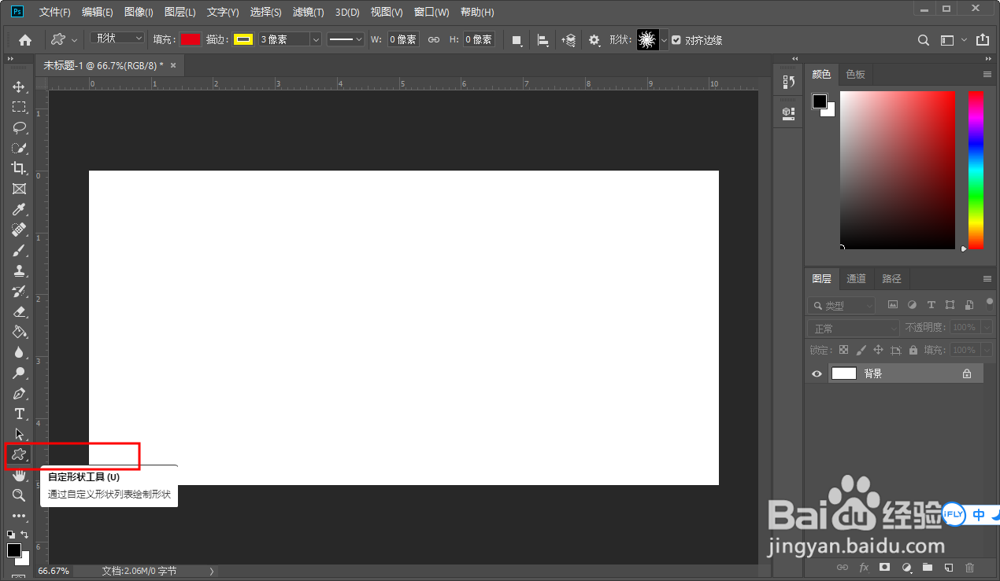The image size is (1000, 581).
Task: Select the Blur tool
Action: tap(19, 352)
